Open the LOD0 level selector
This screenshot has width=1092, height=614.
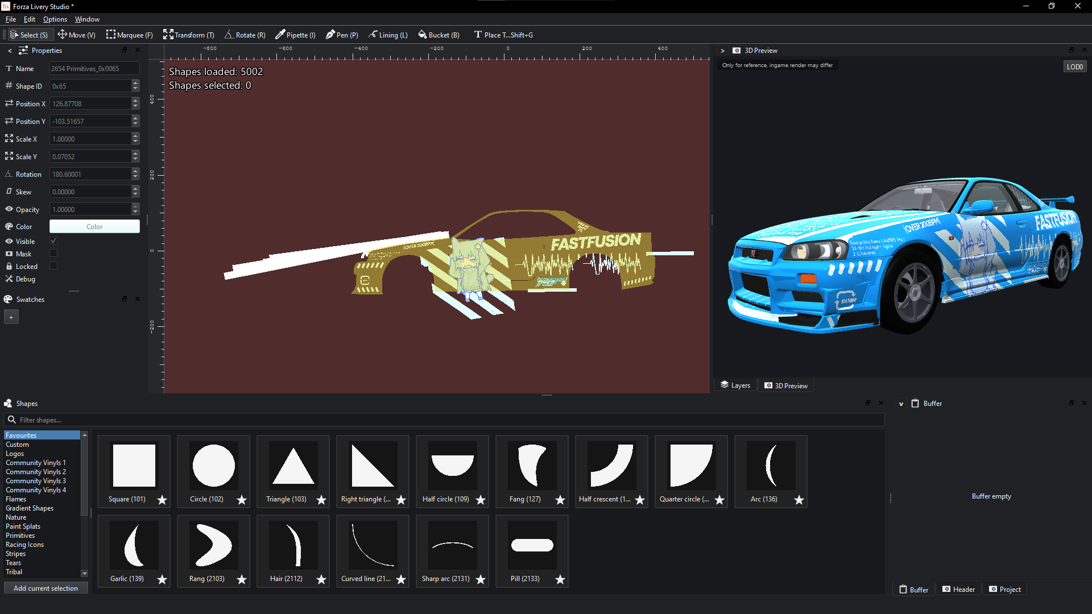(x=1075, y=67)
